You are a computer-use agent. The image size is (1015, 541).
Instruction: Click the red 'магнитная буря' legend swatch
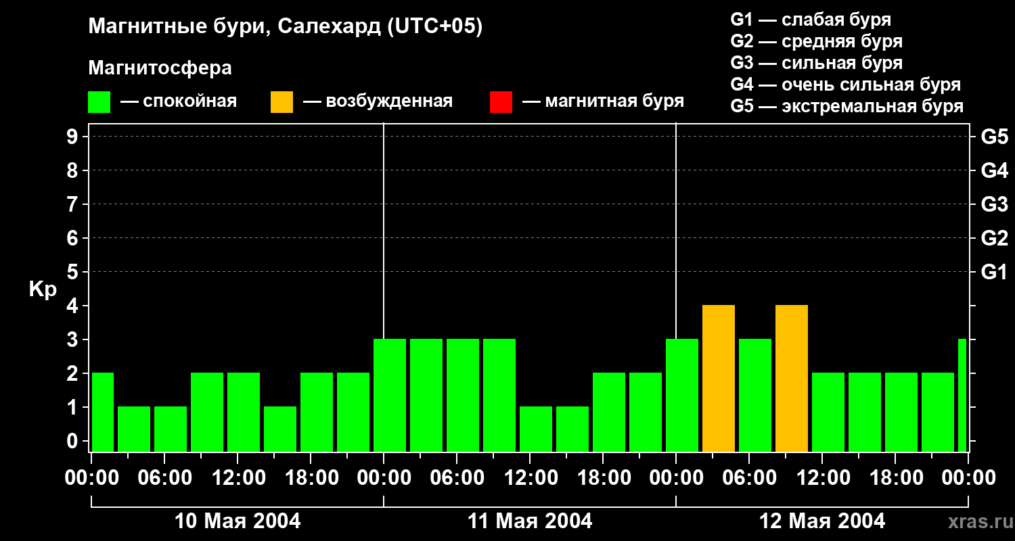(x=501, y=102)
